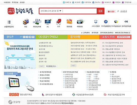Select the PC monitor category icon
The width and height of the screenshot is (137, 105).
click(x=48, y=22)
